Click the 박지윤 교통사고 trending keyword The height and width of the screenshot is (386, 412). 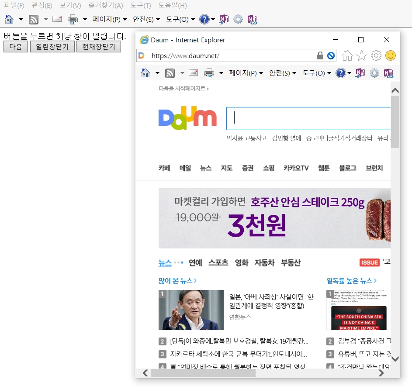pos(247,138)
